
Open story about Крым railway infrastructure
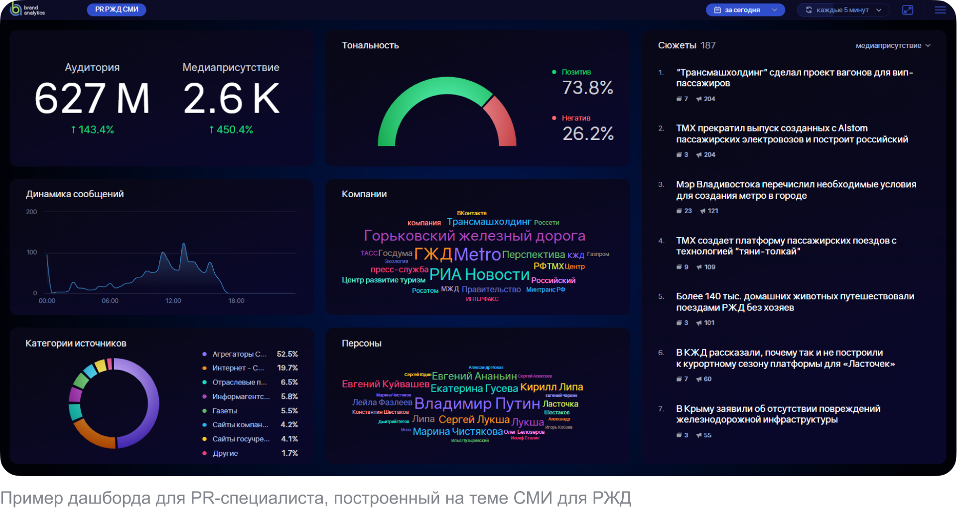click(778, 414)
